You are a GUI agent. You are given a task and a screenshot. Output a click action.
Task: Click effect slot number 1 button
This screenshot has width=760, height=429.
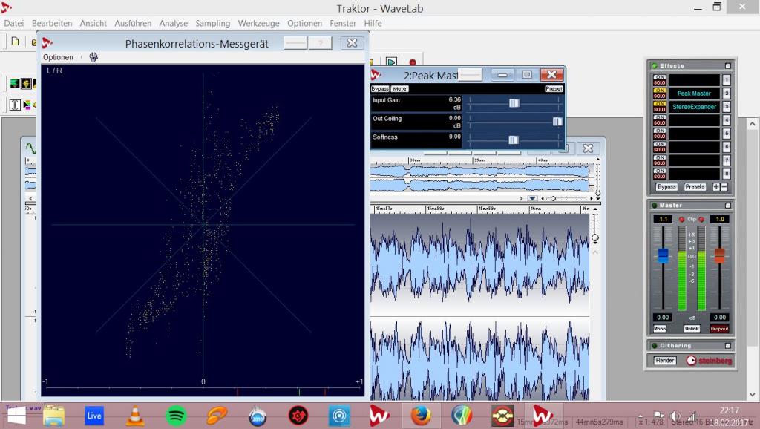727,80
